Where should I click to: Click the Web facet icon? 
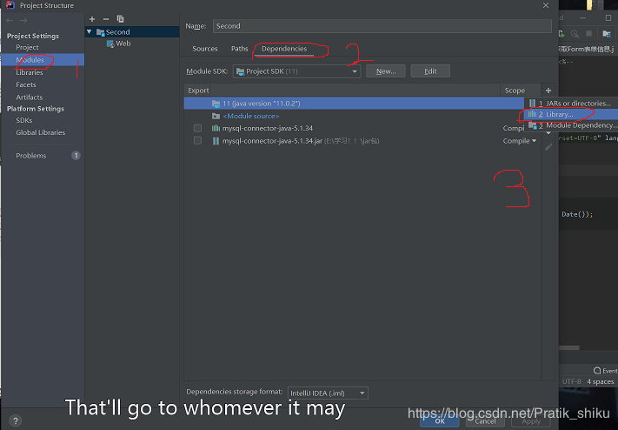[x=110, y=44]
